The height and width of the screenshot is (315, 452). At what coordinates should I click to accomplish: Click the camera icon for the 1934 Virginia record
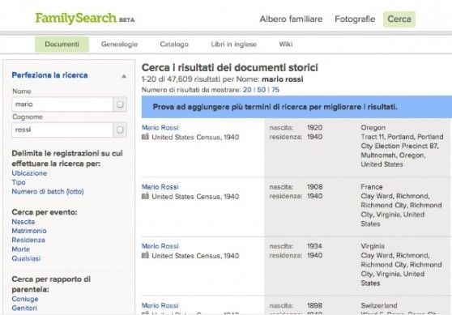click(145, 255)
